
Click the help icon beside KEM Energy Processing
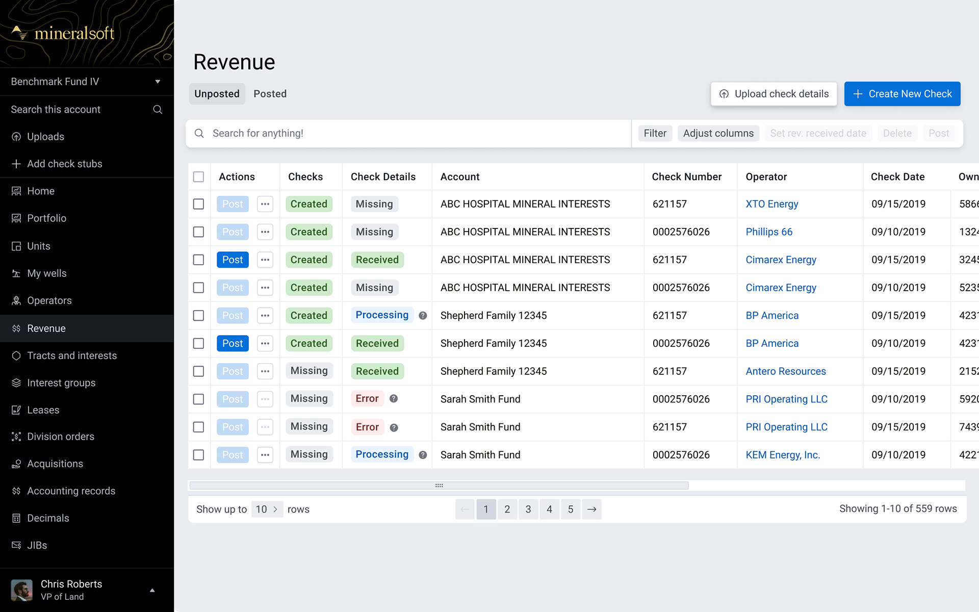click(x=423, y=455)
